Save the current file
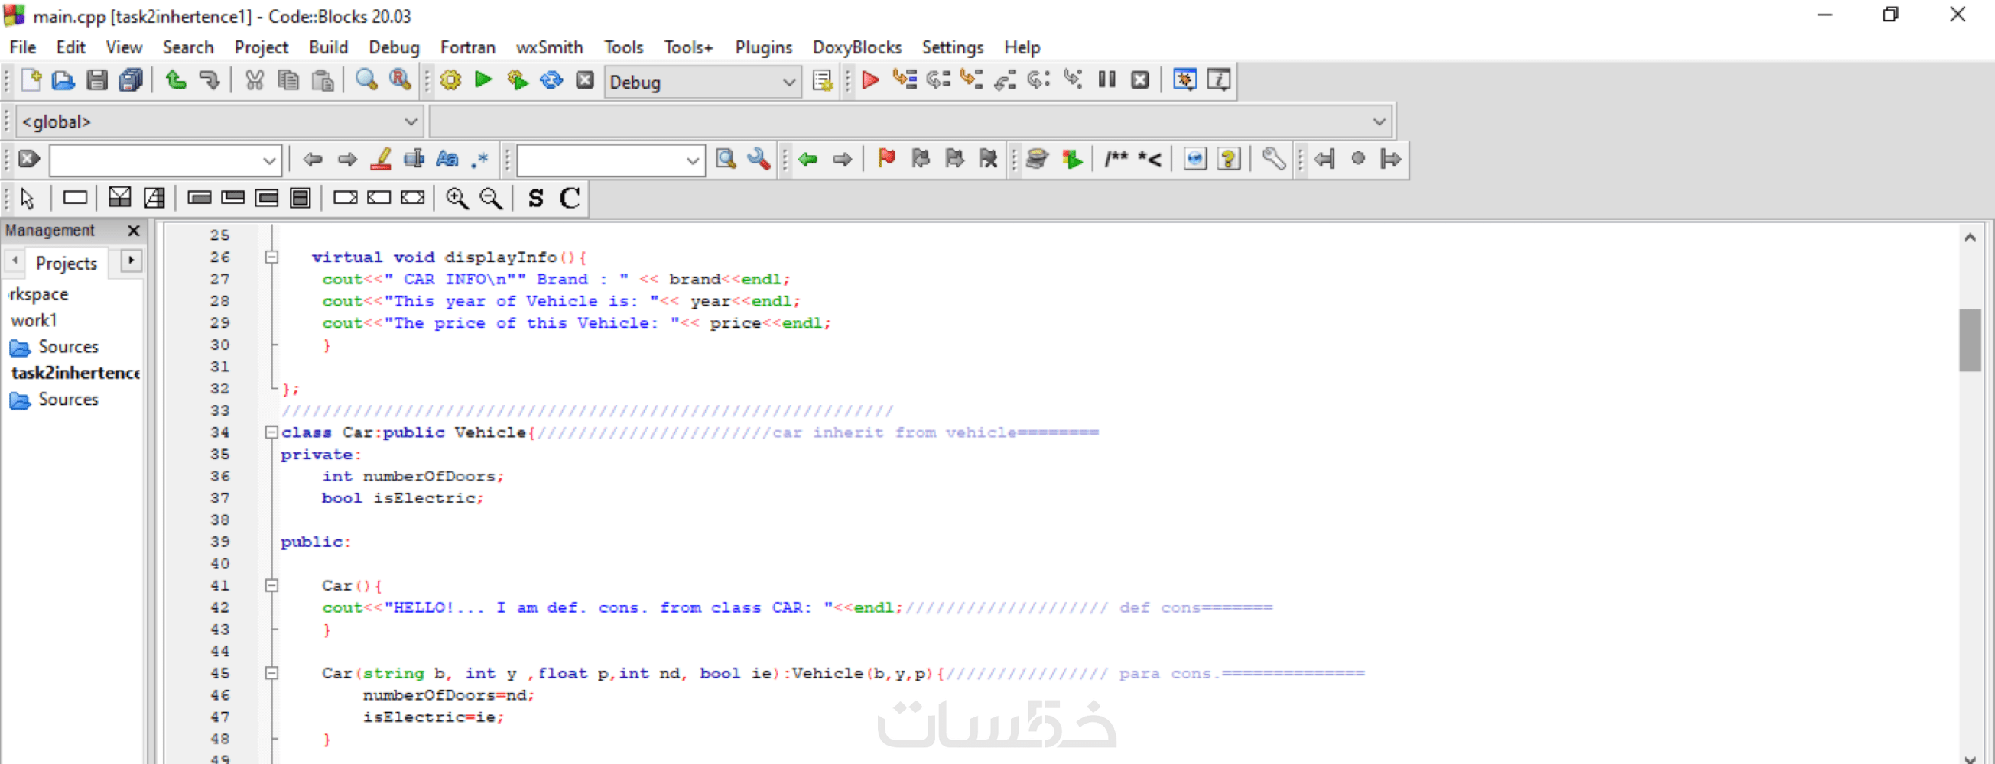Screen dimensions: 1995x764 tap(97, 79)
